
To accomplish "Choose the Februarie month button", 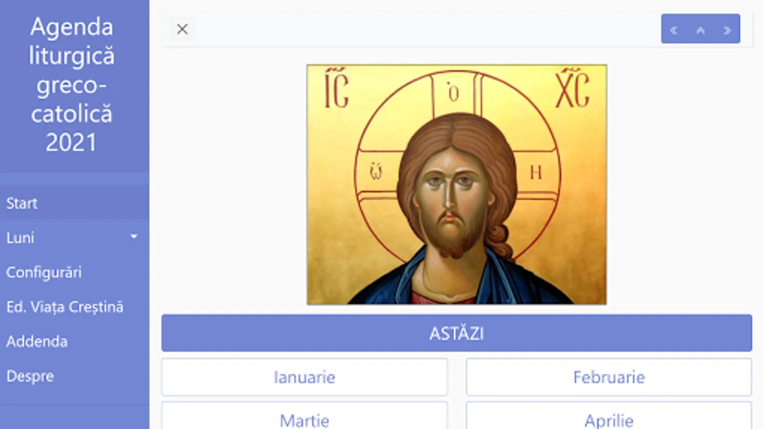I will click(609, 377).
